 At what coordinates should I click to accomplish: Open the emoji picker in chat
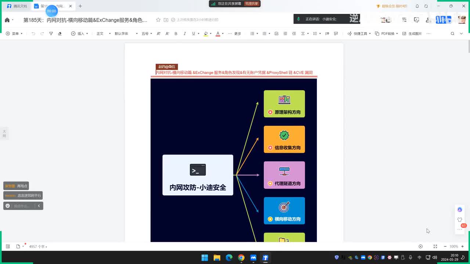[x=8, y=206]
